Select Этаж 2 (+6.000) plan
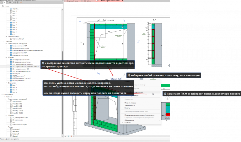241x142 pixels. (17, 106)
